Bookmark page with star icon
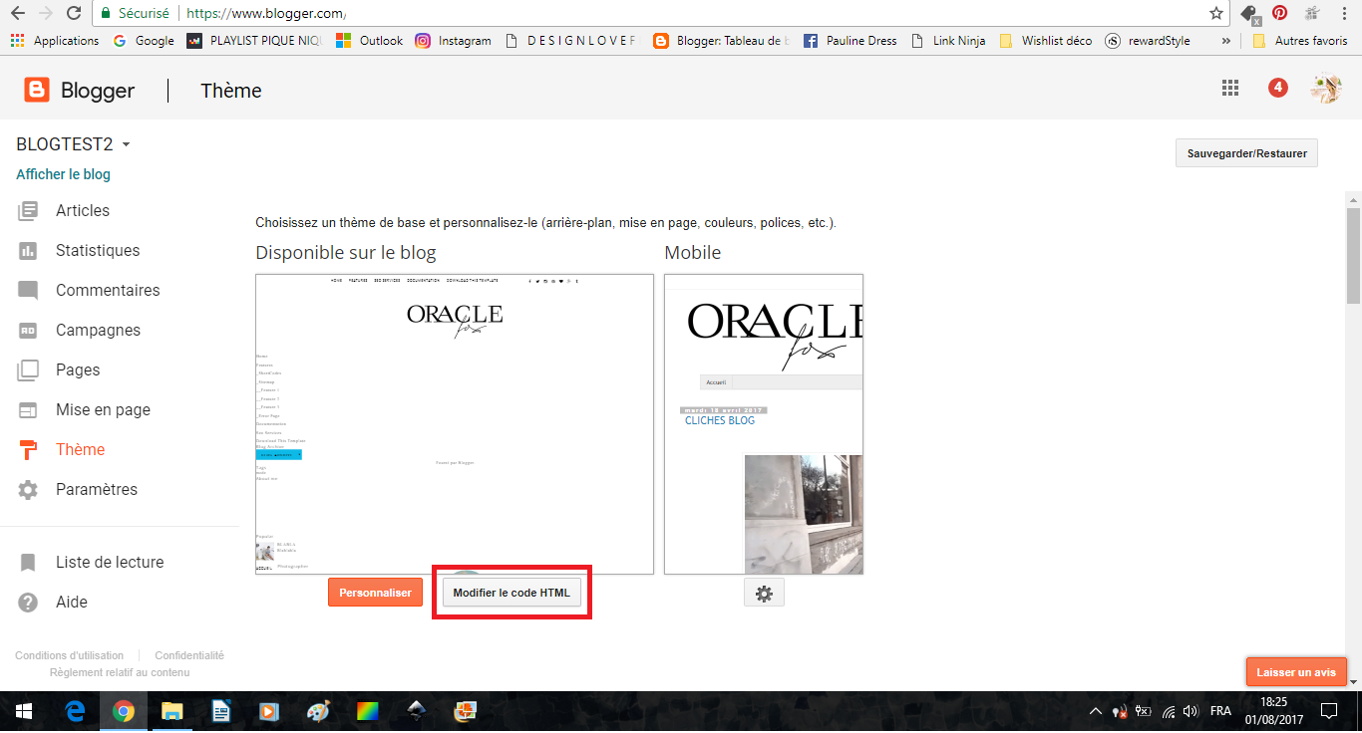This screenshot has width=1362, height=733. click(1215, 14)
